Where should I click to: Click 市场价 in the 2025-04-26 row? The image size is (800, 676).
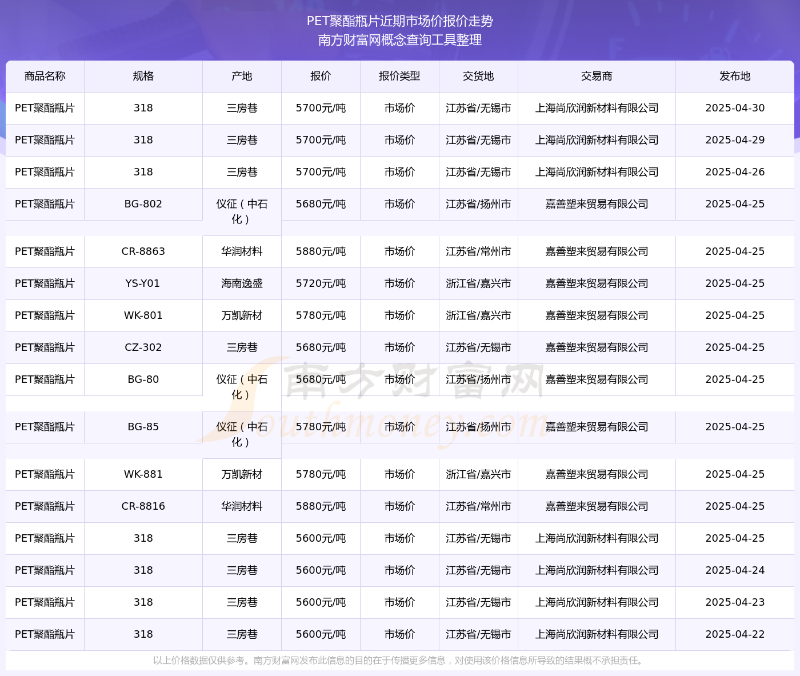(x=399, y=172)
